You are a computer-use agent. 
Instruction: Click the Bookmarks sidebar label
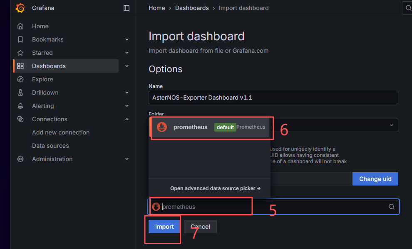click(48, 39)
